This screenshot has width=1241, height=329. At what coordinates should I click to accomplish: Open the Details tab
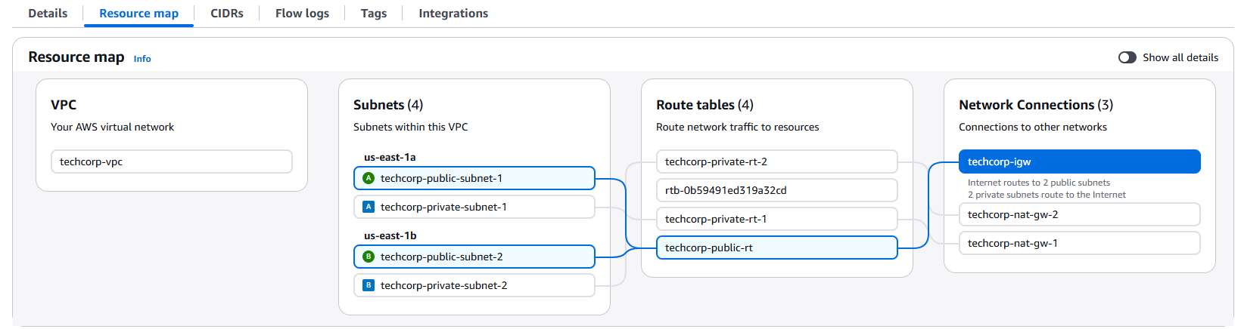tap(48, 14)
